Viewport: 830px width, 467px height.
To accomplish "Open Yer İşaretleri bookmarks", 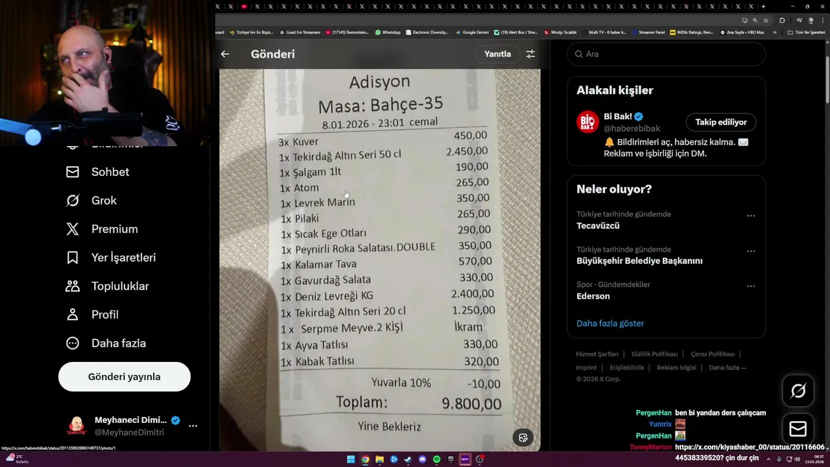I will click(x=112, y=257).
